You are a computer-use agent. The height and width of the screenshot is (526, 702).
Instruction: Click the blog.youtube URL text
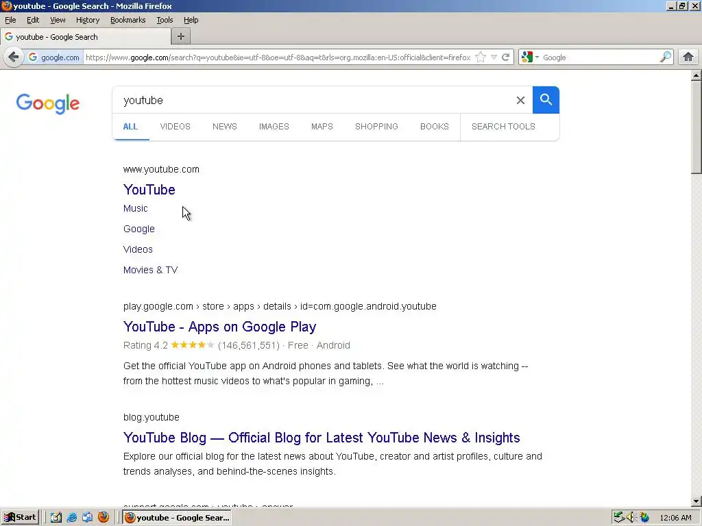[152, 417]
